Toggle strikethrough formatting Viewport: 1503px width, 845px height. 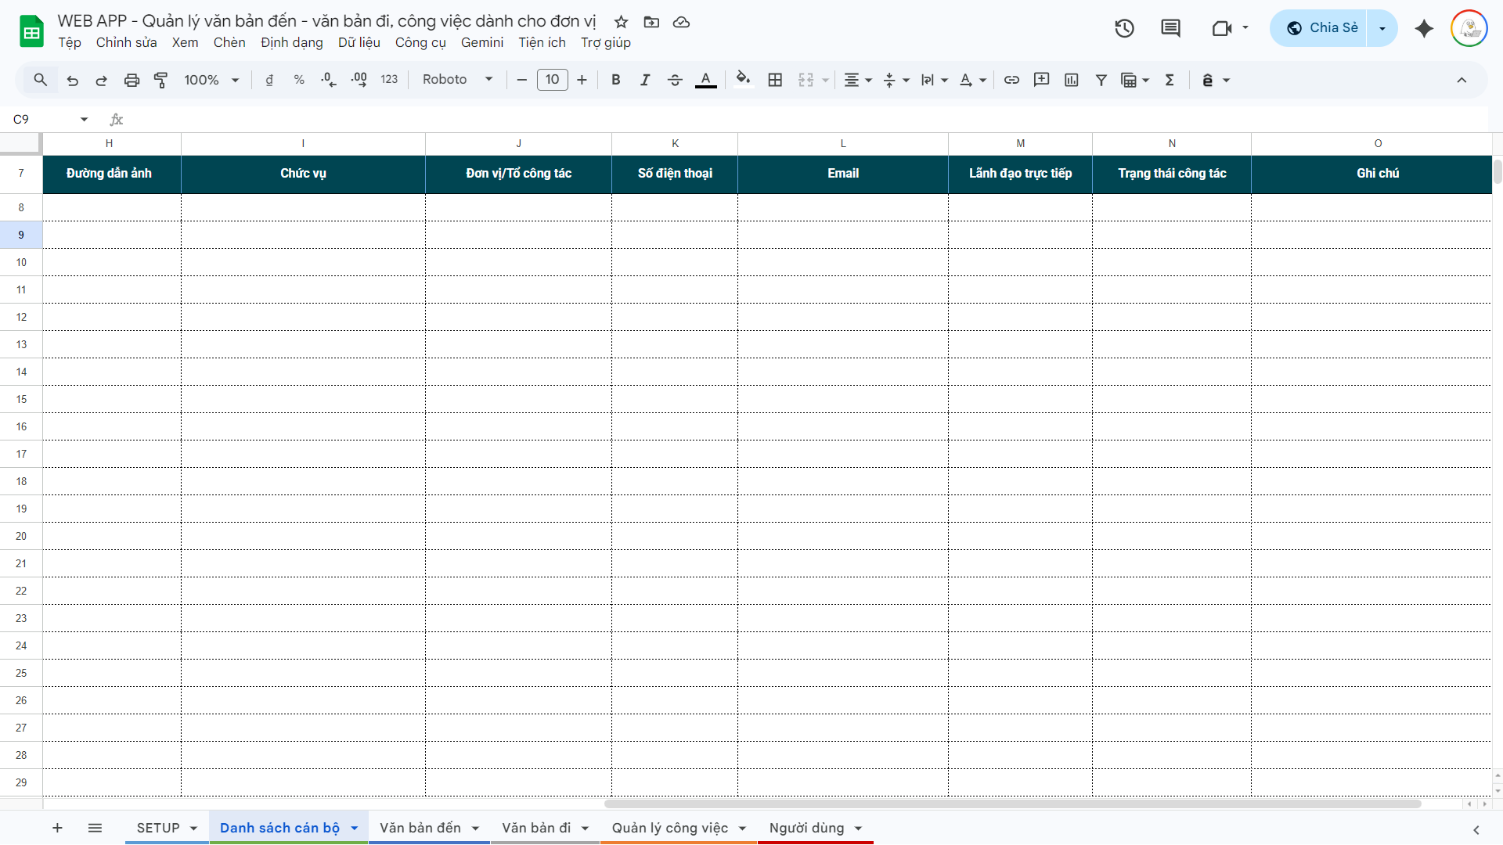[675, 80]
